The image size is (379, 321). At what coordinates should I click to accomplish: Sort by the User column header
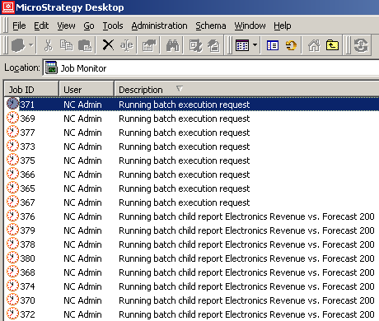[87, 90]
